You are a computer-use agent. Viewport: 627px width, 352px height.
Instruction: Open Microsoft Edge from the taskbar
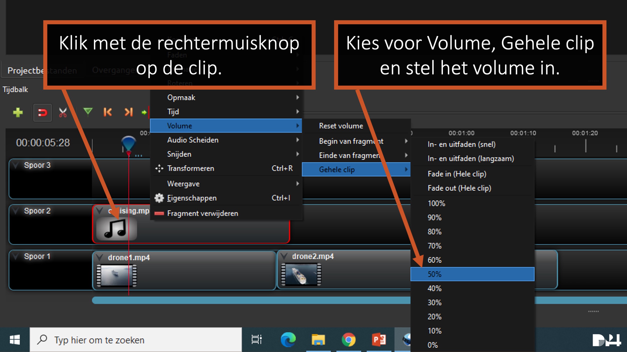click(x=288, y=340)
